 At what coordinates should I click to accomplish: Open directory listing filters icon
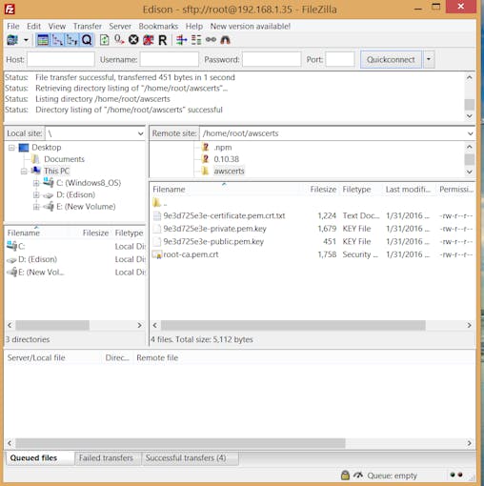click(182, 40)
